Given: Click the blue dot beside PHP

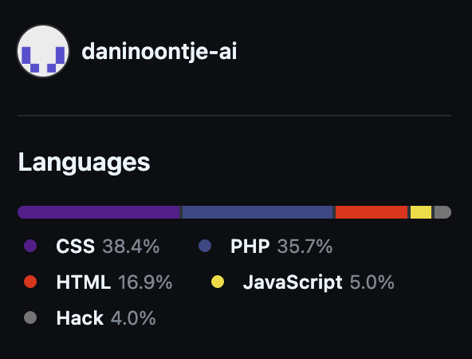Looking at the screenshot, I should point(205,246).
